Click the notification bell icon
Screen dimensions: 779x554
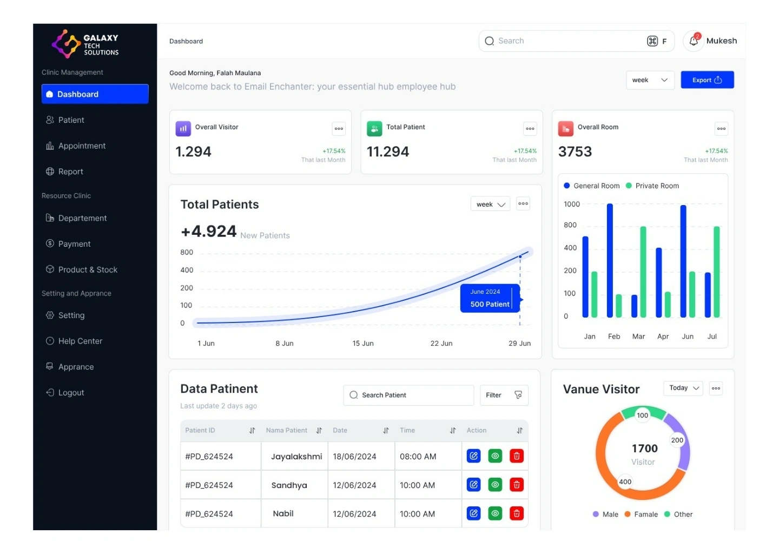[x=694, y=41]
